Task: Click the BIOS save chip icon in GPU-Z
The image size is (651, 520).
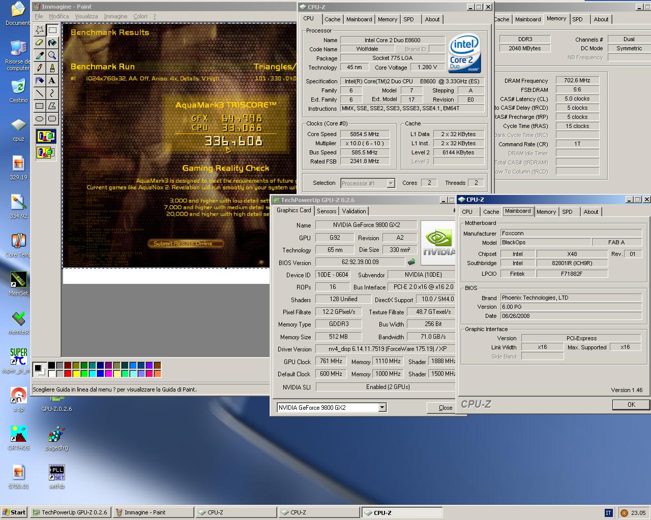Action: (x=411, y=262)
